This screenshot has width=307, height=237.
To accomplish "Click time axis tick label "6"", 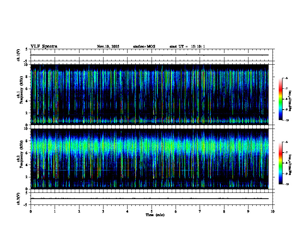I will click(x=176, y=211).
